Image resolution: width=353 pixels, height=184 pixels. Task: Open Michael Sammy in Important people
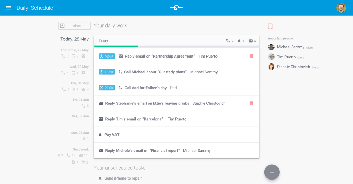[290, 47]
